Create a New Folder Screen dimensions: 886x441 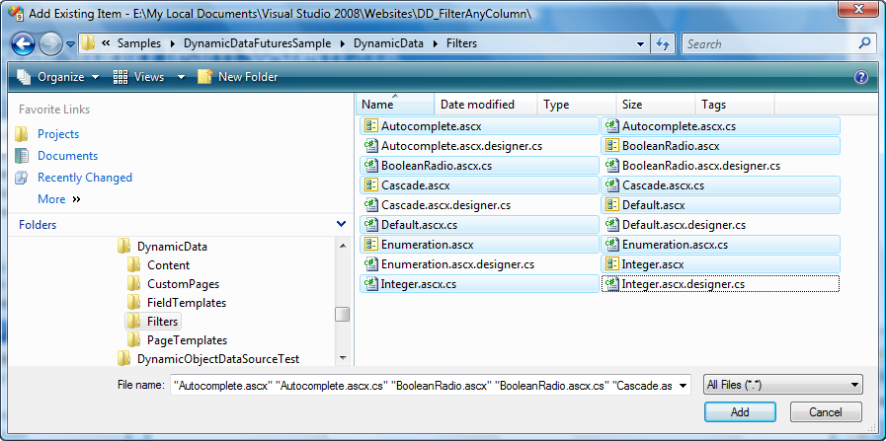(x=238, y=77)
